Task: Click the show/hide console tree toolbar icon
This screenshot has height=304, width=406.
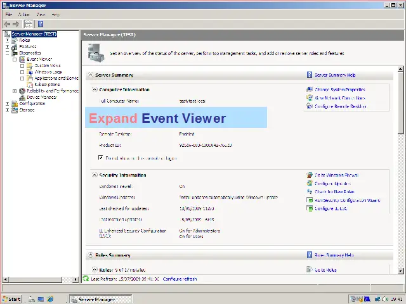Action: (x=29, y=24)
